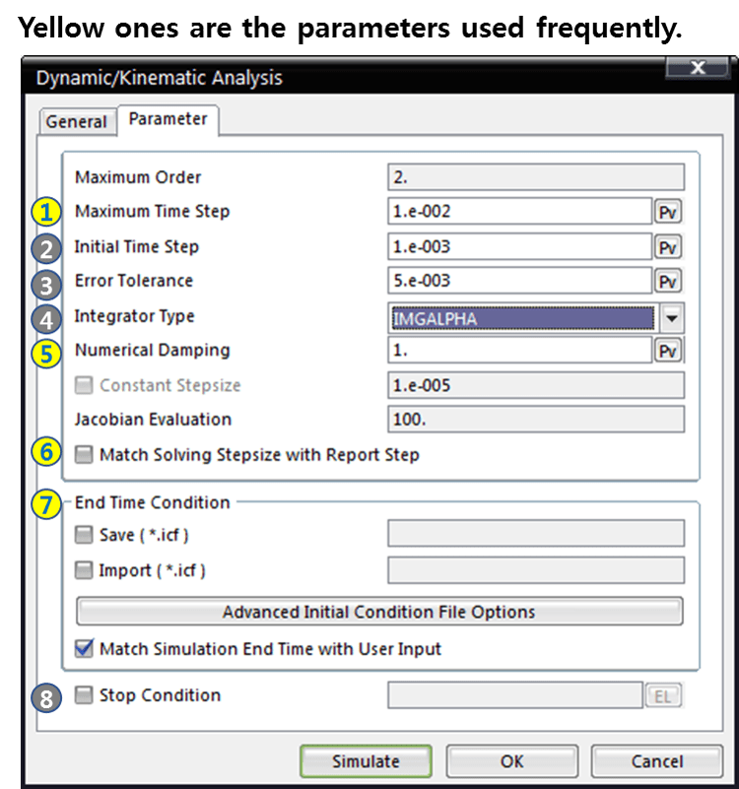This screenshot has height=789, width=739.
Task: Click the Error Tolerance label
Action: [x=134, y=281]
